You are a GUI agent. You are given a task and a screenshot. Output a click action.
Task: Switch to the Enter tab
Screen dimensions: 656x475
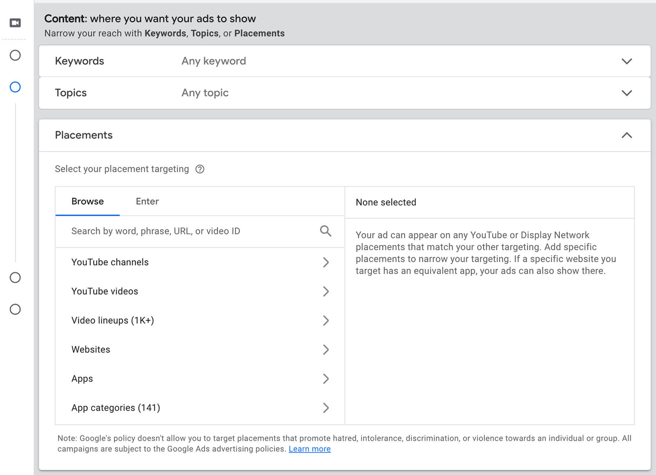coord(147,201)
